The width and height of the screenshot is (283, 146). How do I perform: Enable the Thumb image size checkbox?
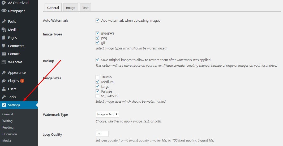point(97,77)
